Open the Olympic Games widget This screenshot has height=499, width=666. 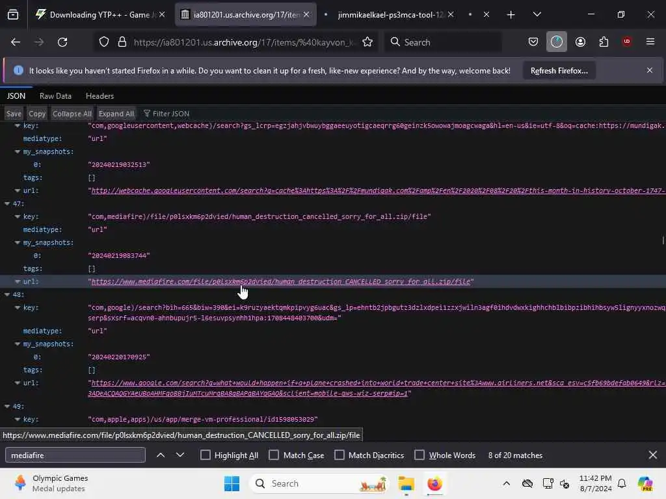51,483
